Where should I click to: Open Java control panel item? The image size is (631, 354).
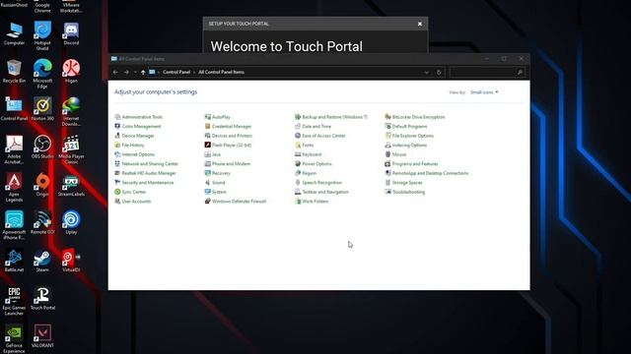(213, 154)
